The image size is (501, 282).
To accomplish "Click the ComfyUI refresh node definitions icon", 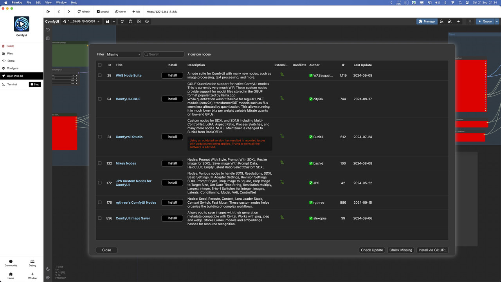I will (122, 22).
